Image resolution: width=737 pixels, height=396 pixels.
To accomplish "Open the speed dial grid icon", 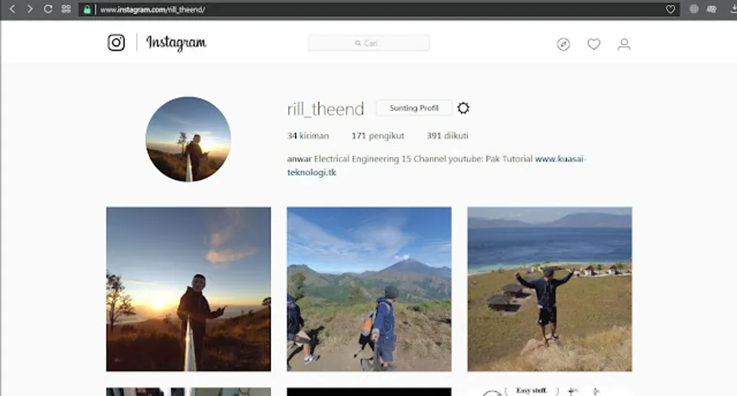I will coord(66,9).
